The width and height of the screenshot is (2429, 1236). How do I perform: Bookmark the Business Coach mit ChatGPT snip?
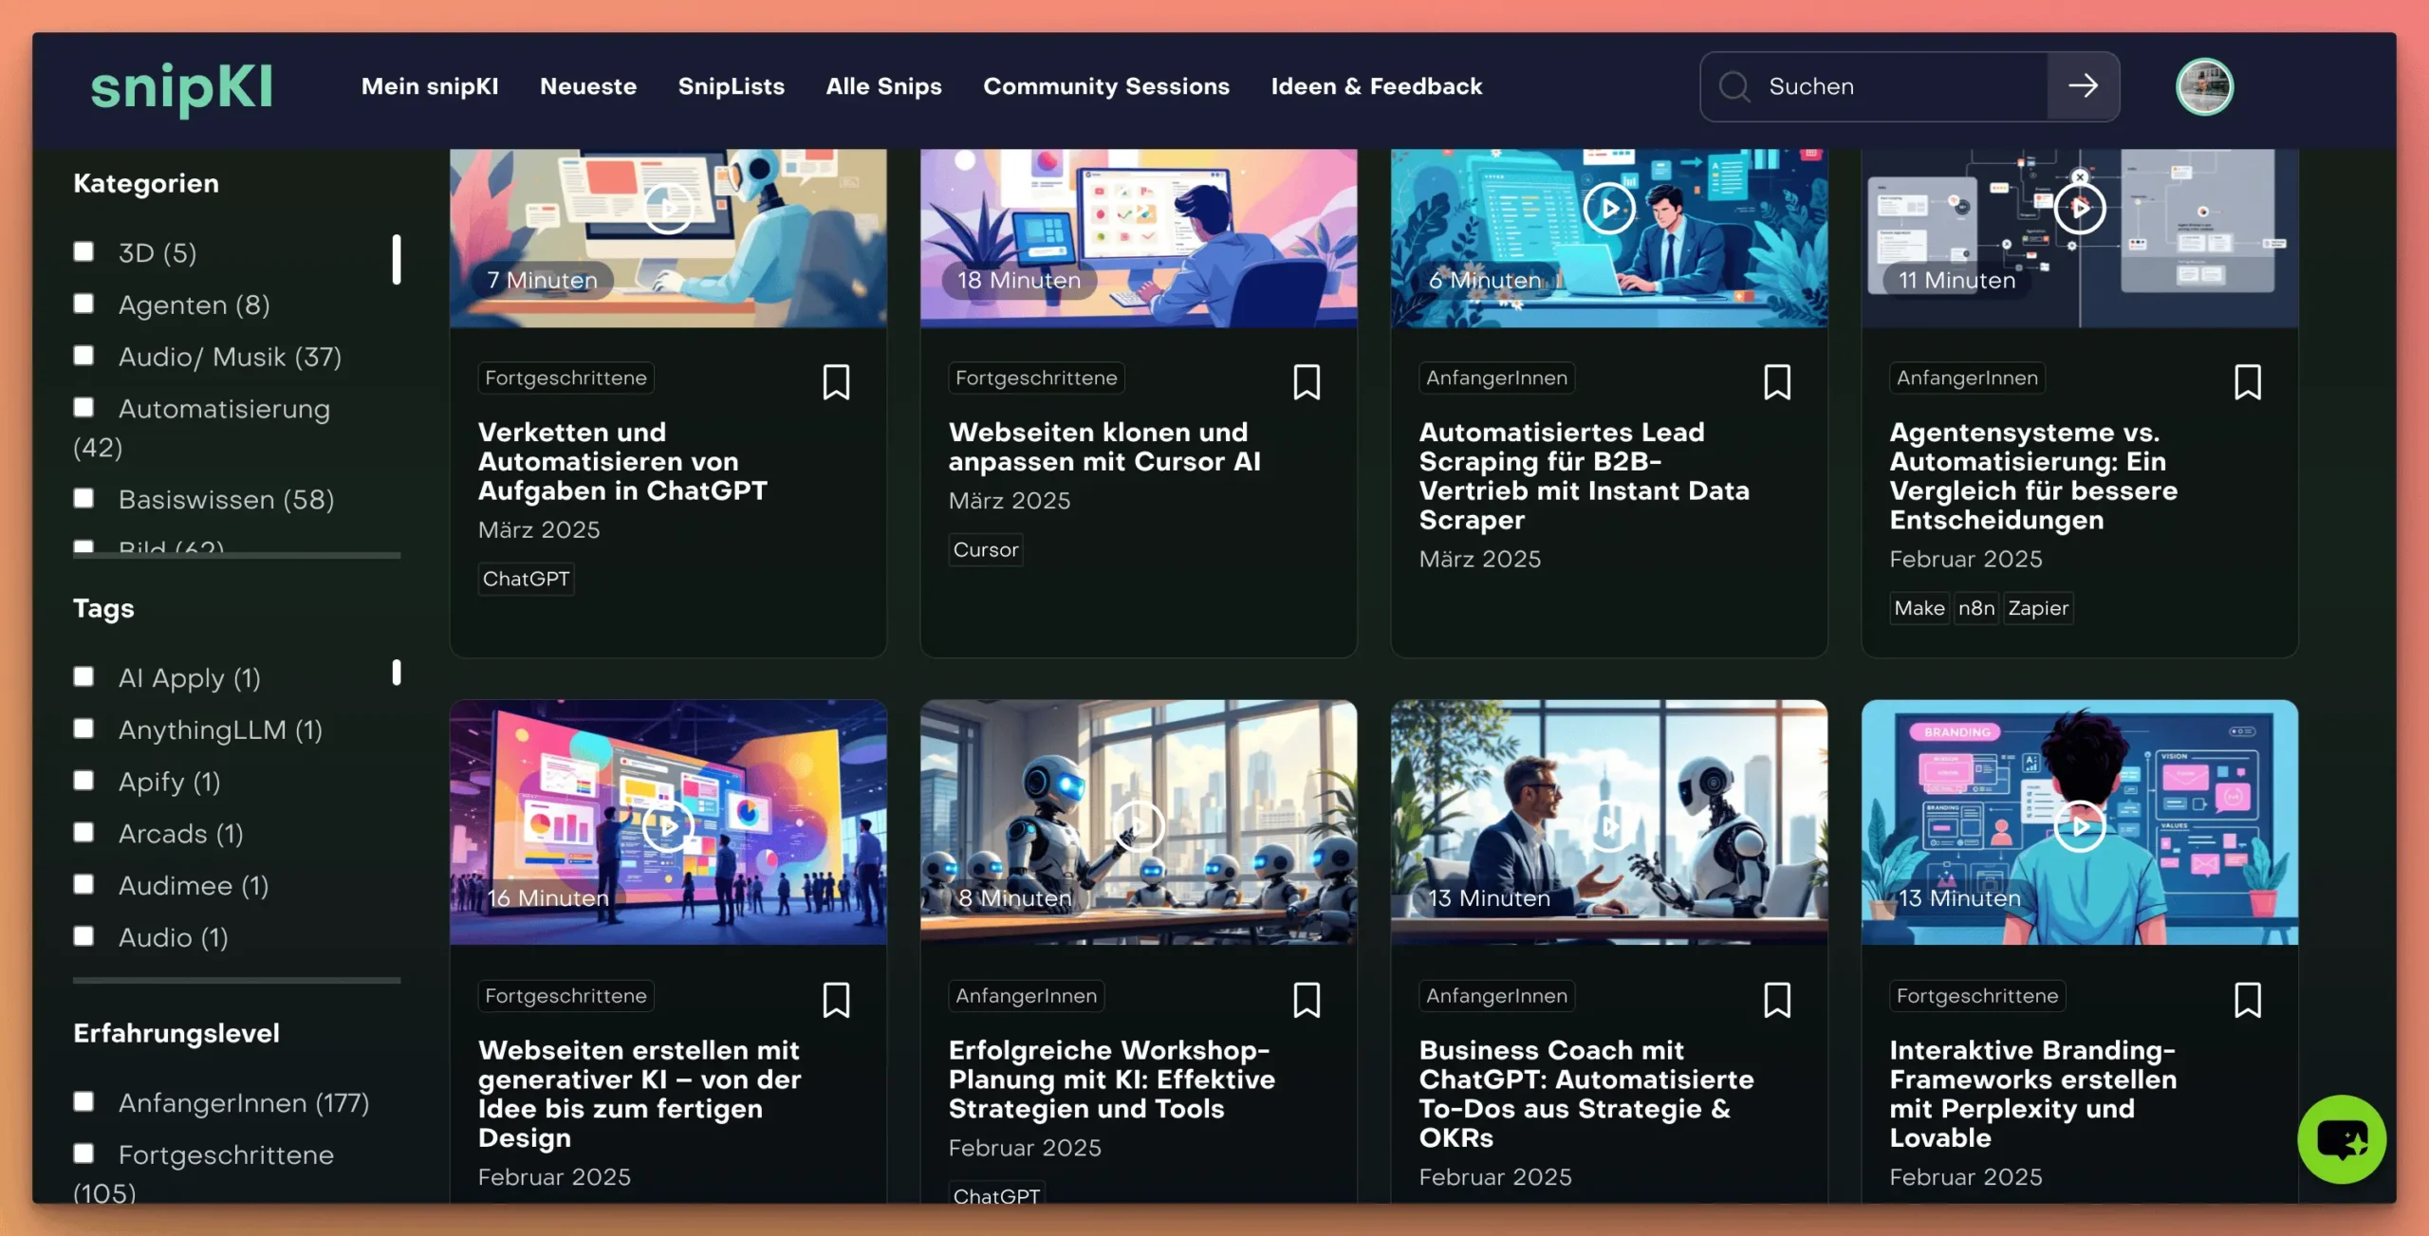tap(1776, 1000)
